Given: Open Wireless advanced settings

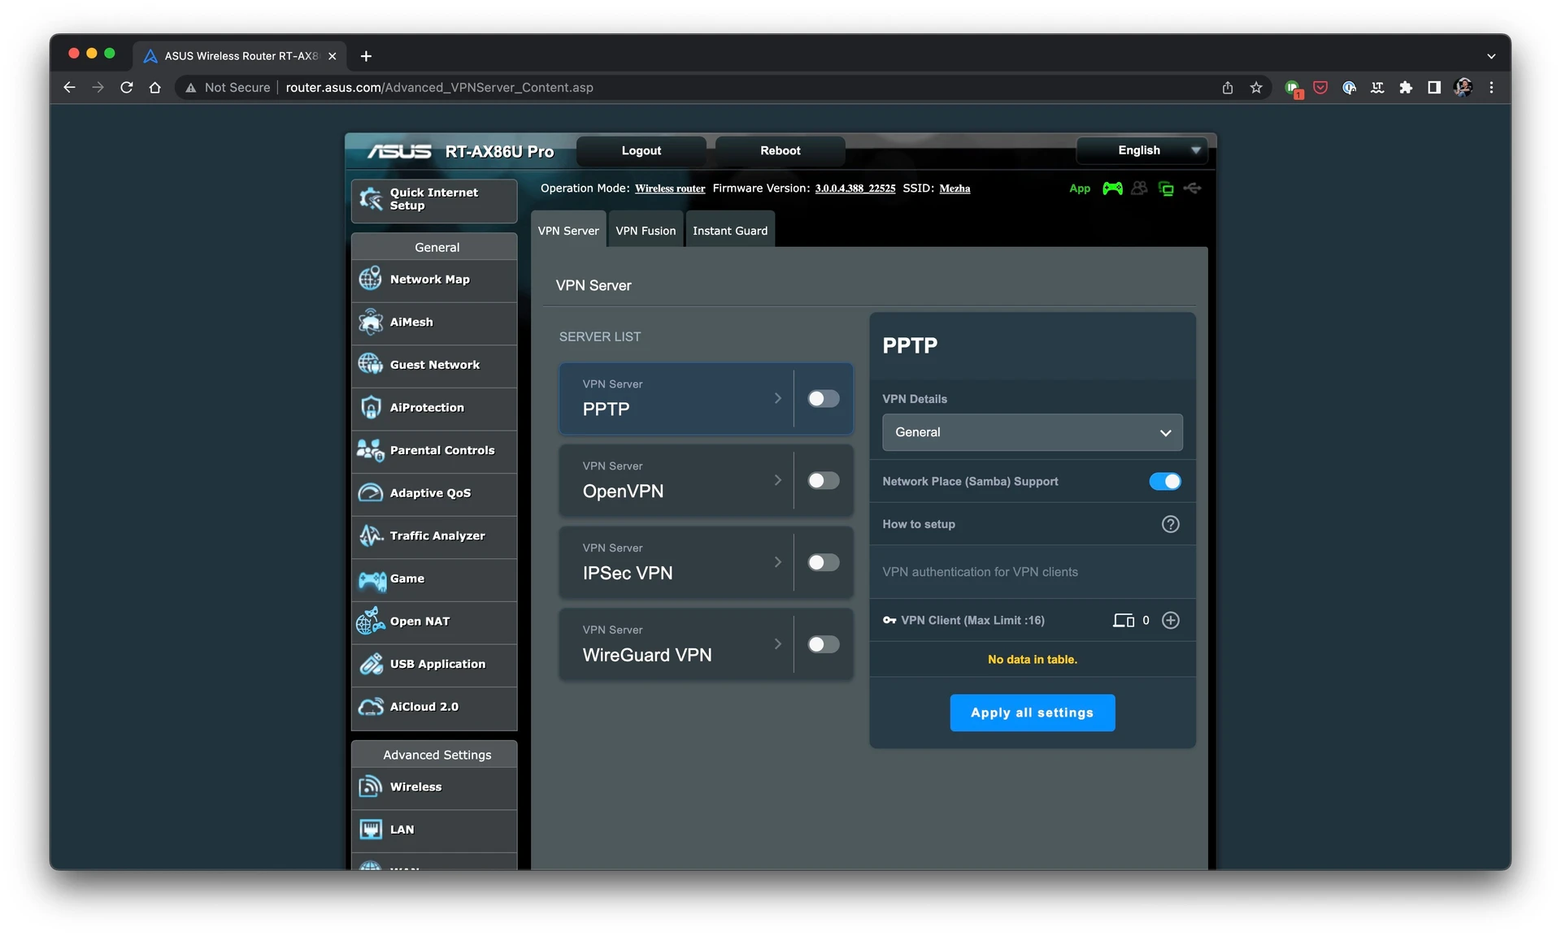Looking at the screenshot, I should [x=434, y=786].
